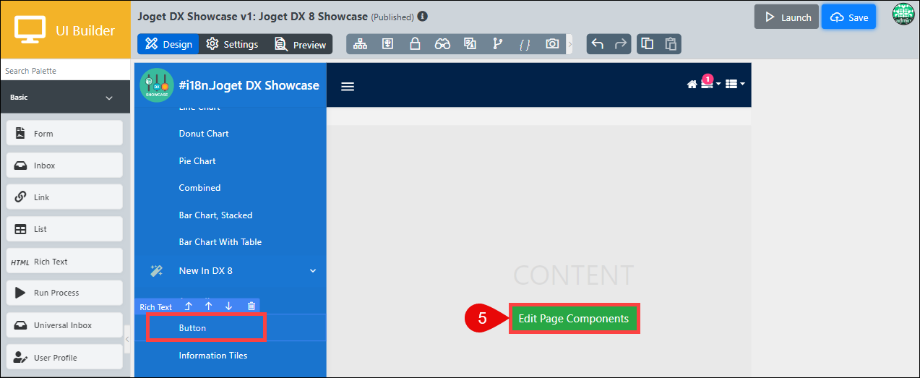
Task: Open the admin profile avatar
Action: pos(903,14)
